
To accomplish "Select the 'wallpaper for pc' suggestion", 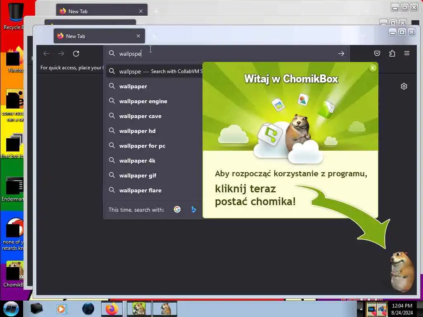I will coord(154,146).
